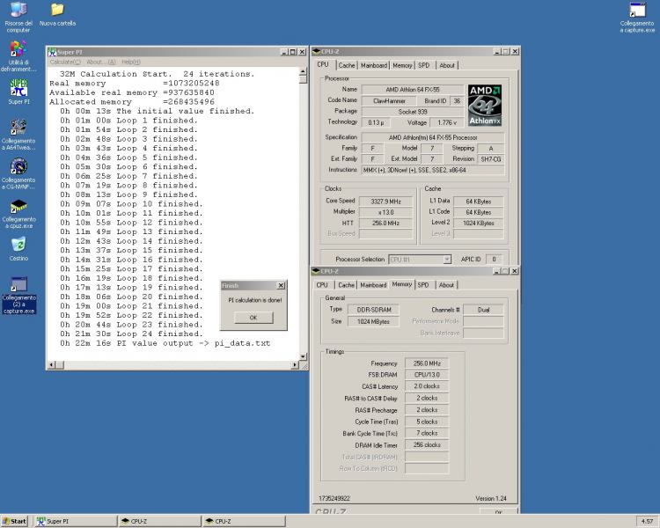Open Collegamento a A64Tweaker shortcut
660x528 pixels.
point(18,135)
